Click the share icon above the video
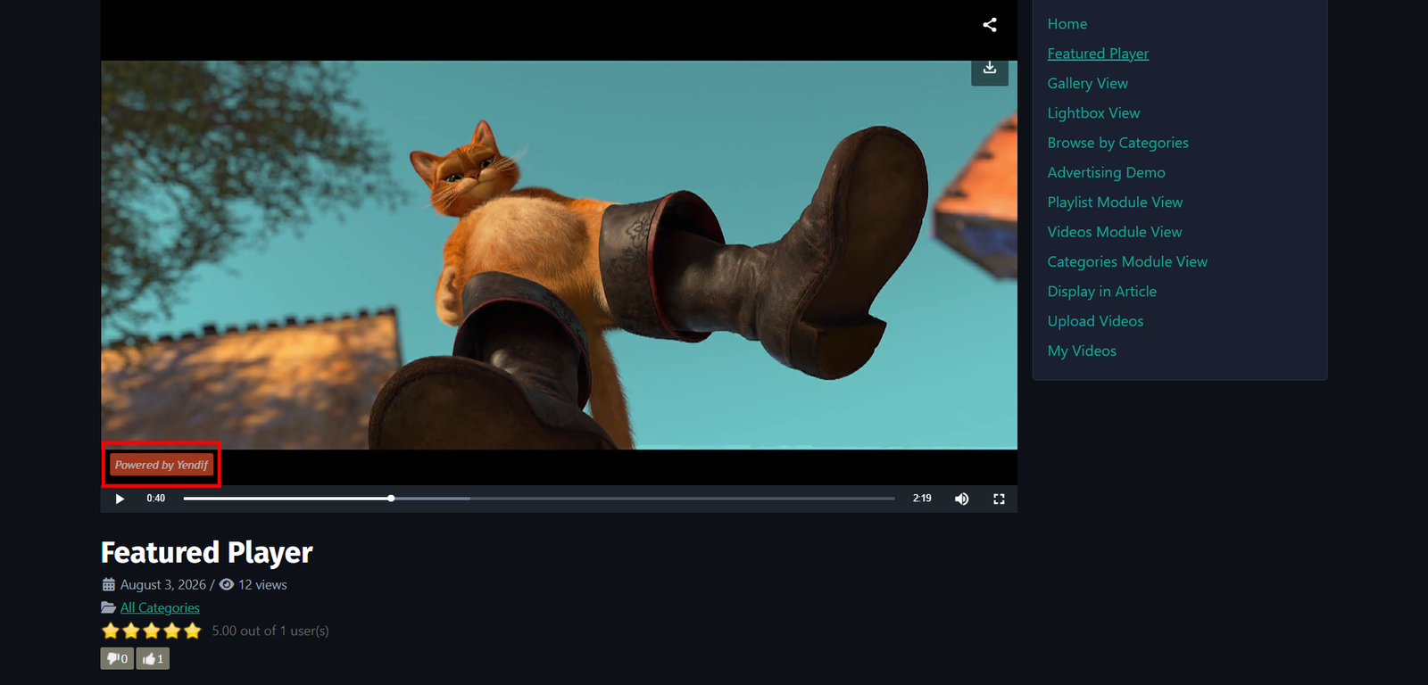The image size is (1428, 685). pyautogui.click(x=990, y=25)
